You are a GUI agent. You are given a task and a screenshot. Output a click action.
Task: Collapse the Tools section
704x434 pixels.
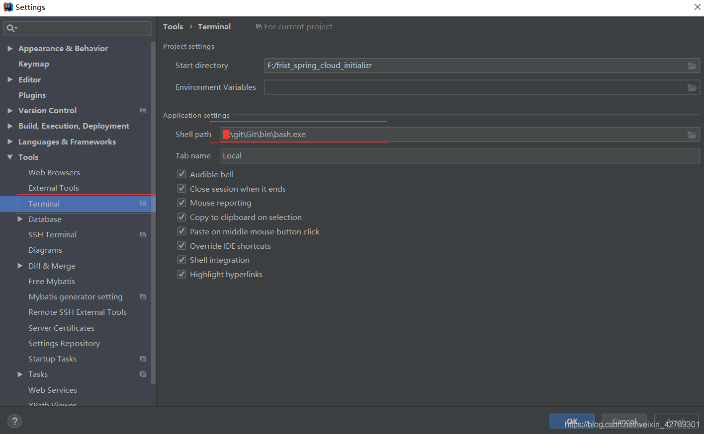(x=10, y=157)
